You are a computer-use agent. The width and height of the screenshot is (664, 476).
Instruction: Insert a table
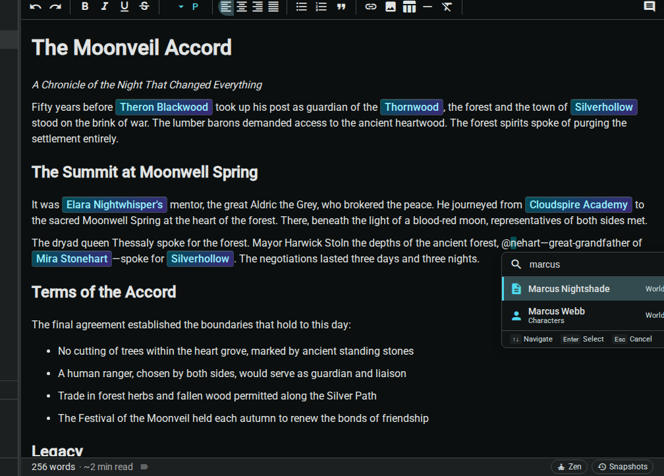pos(409,7)
